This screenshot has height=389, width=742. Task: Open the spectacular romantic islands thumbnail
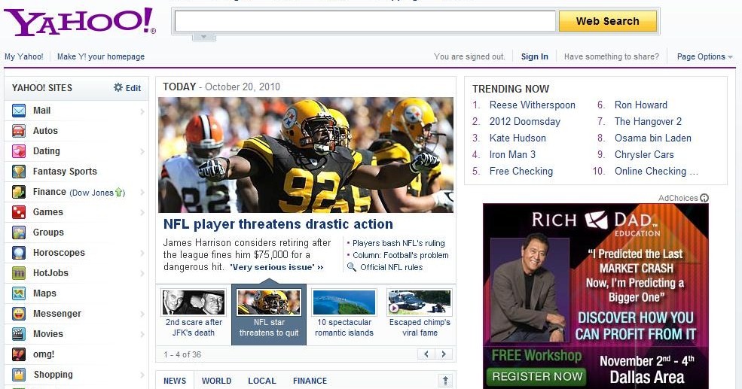tap(344, 302)
